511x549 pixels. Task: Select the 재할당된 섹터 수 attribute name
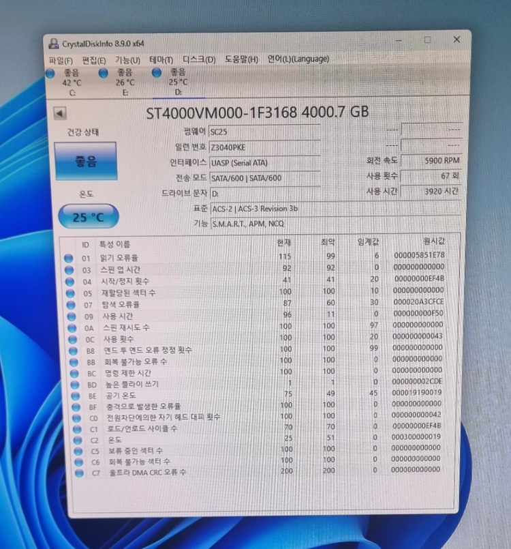click(128, 293)
